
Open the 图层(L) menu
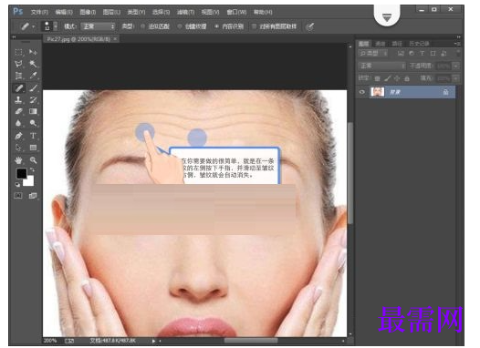tap(111, 12)
